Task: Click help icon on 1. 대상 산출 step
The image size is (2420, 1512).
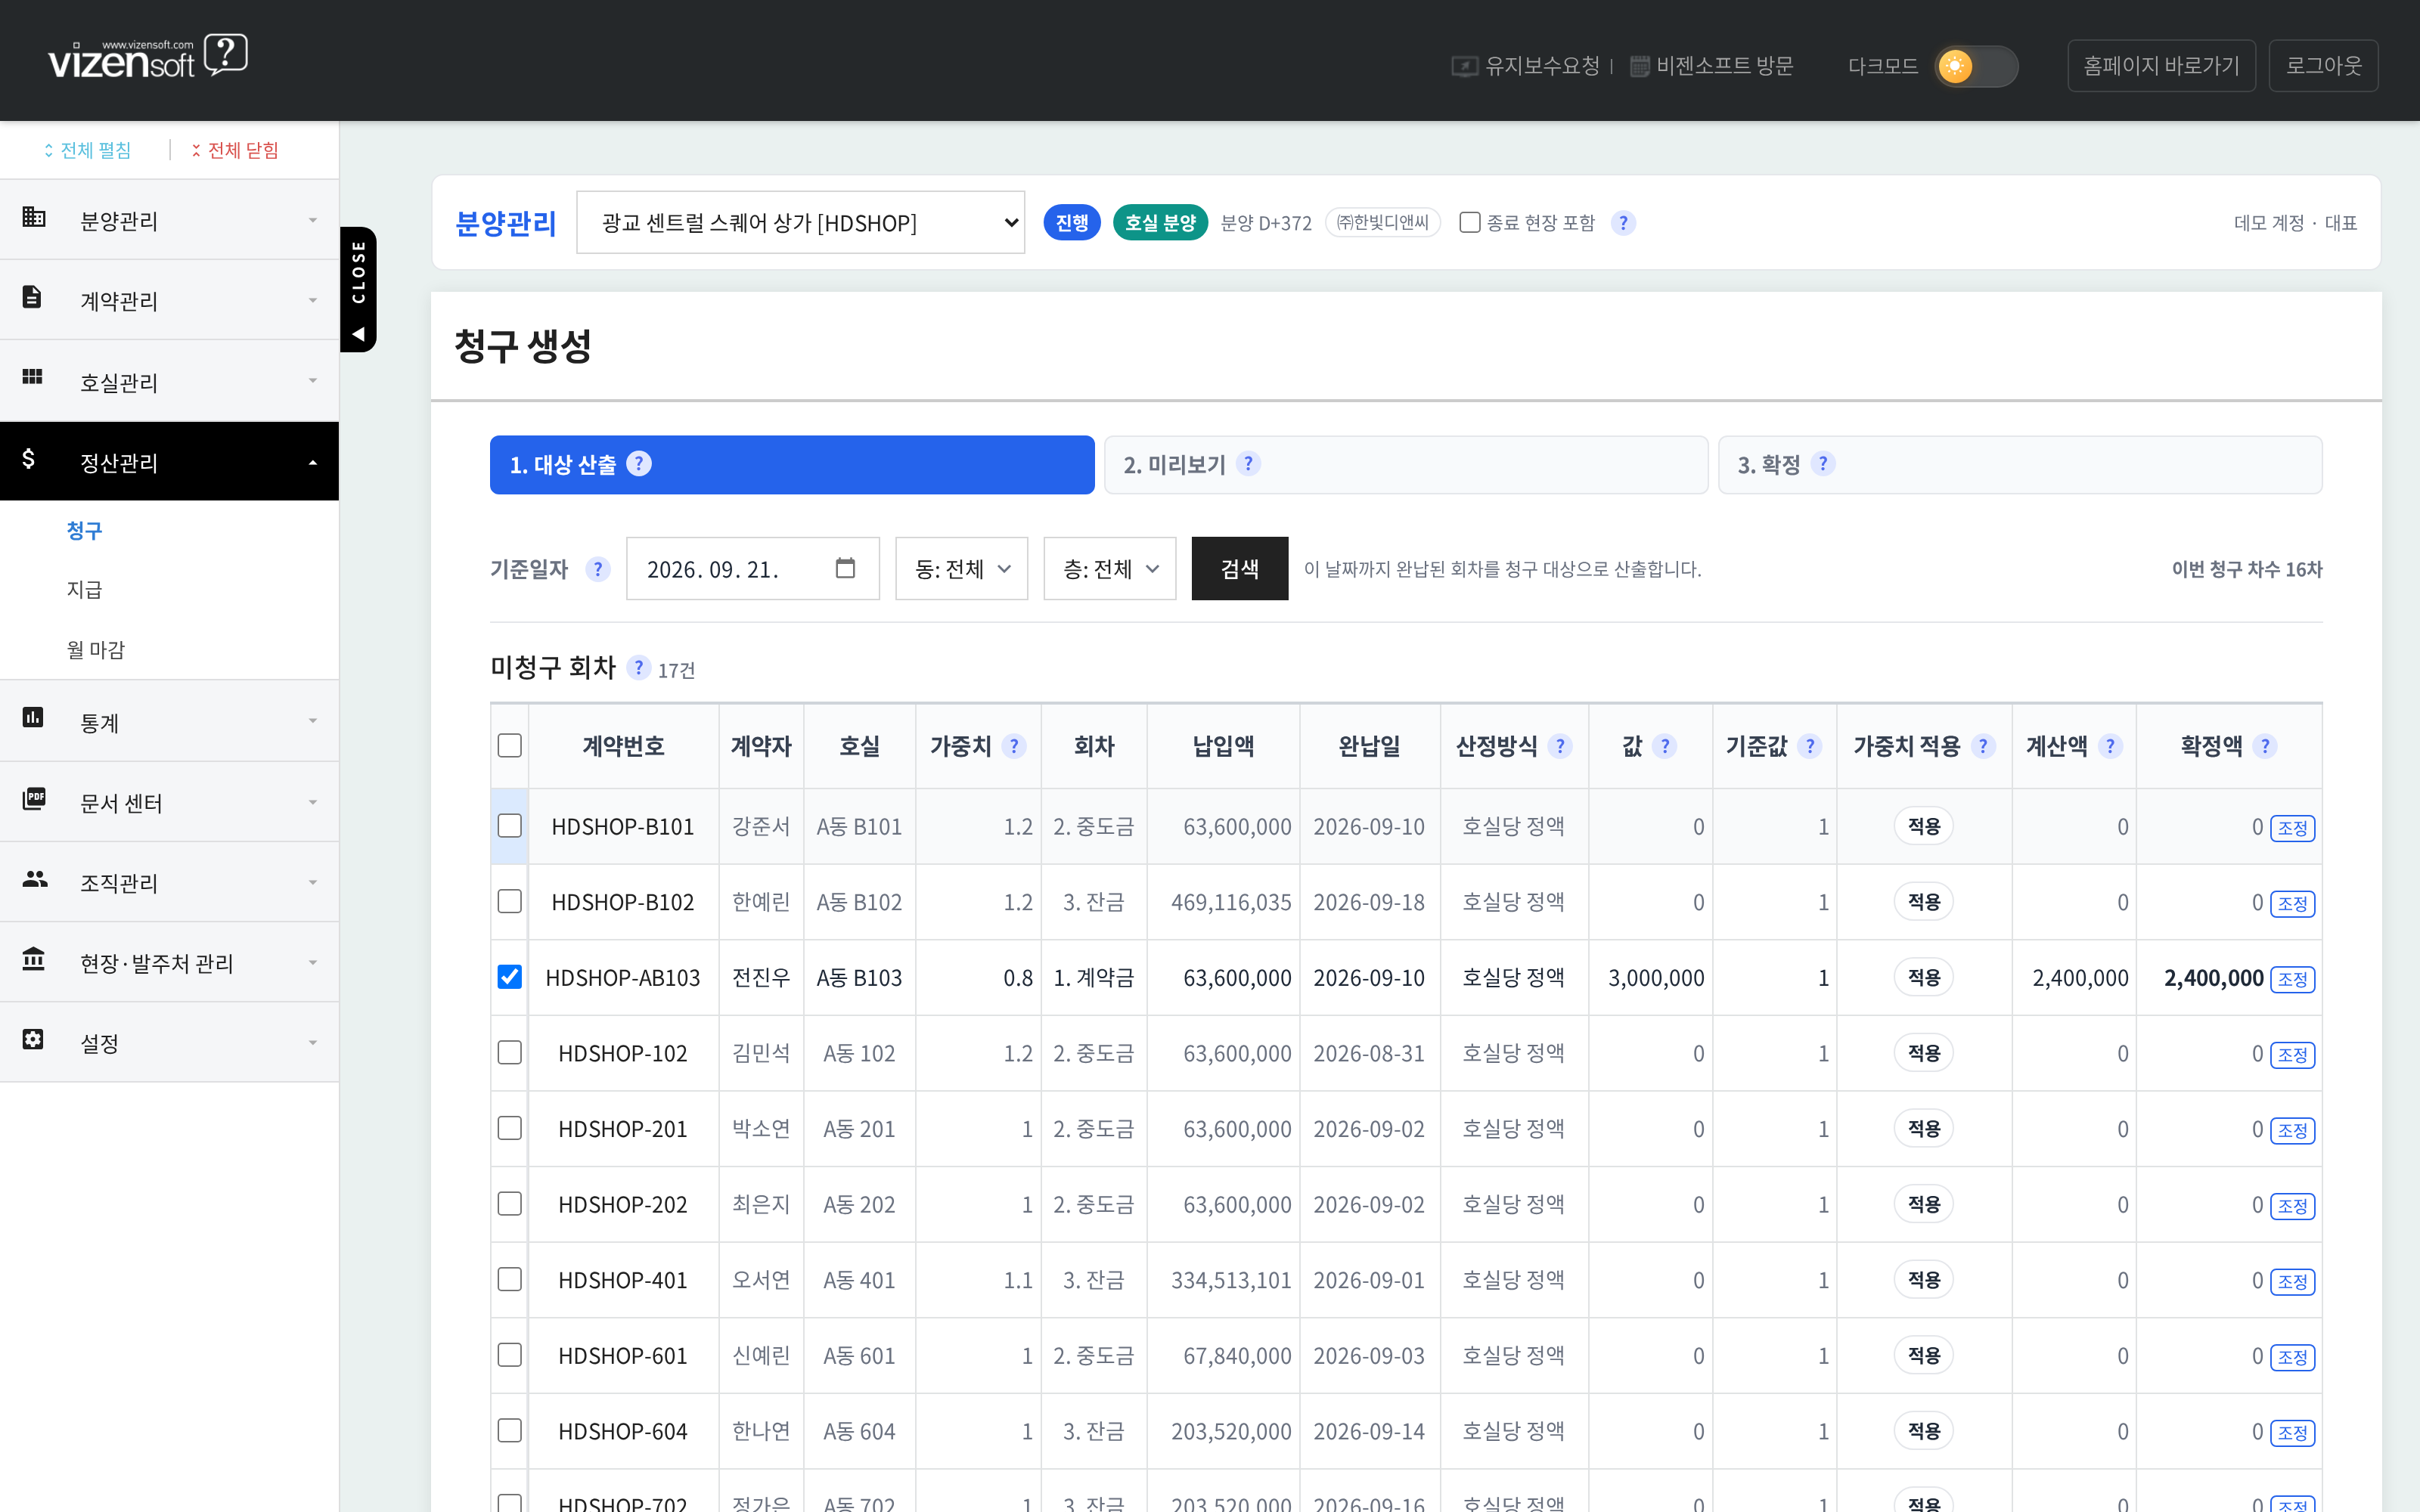Action: click(x=639, y=464)
